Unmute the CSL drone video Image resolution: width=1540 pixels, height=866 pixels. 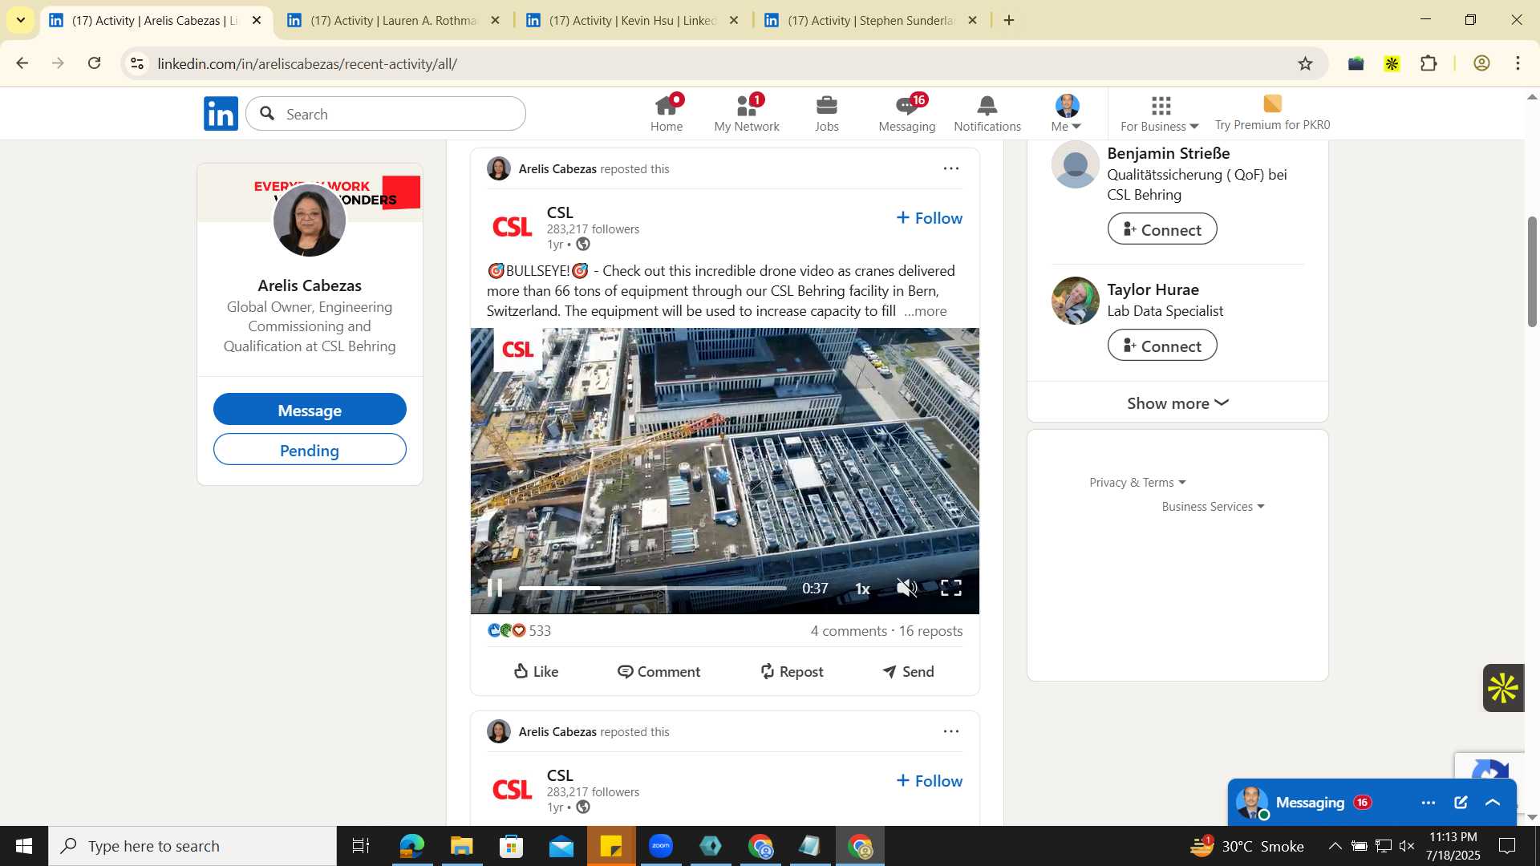coord(907,588)
